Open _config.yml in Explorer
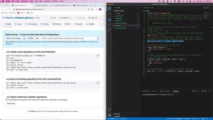Screen dimensions: 213x120 click(119, 16)
